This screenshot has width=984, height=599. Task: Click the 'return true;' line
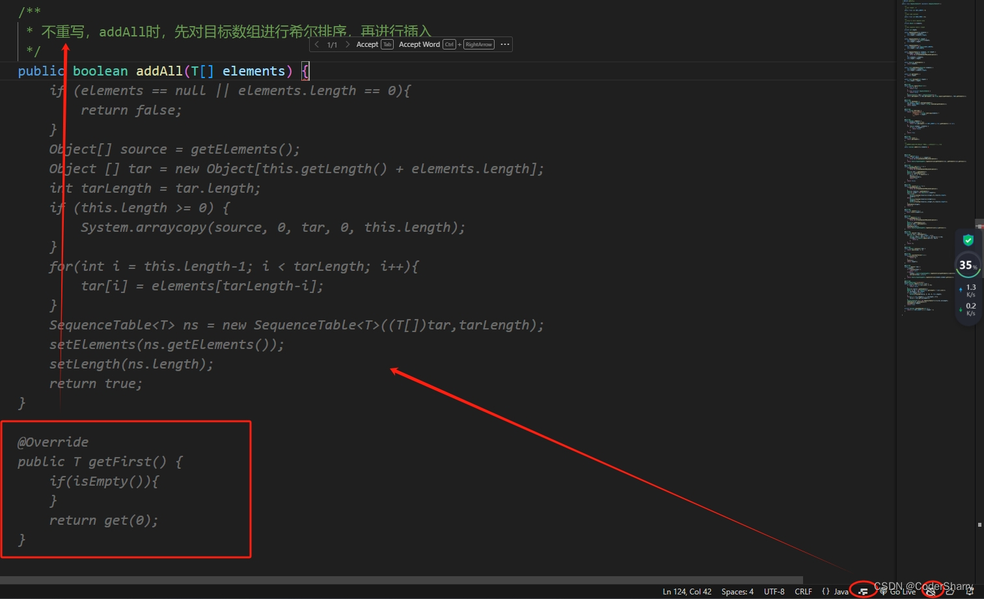96,383
